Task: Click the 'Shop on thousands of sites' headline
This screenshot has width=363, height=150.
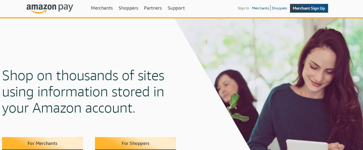Action: pos(83,76)
